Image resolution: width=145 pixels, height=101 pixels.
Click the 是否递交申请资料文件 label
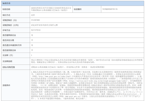tap(12, 45)
